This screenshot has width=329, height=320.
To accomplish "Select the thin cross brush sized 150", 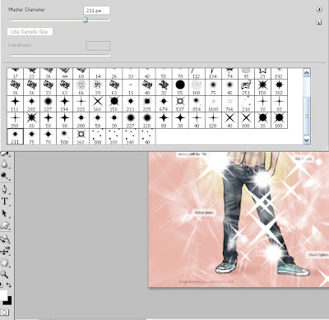I will point(15,120).
